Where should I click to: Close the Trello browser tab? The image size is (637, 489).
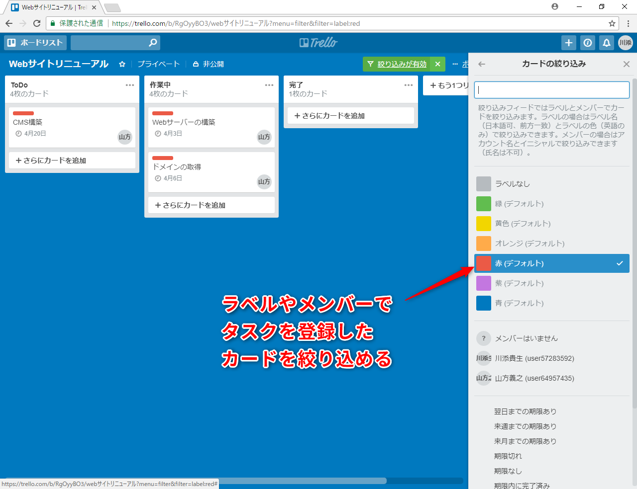click(94, 7)
